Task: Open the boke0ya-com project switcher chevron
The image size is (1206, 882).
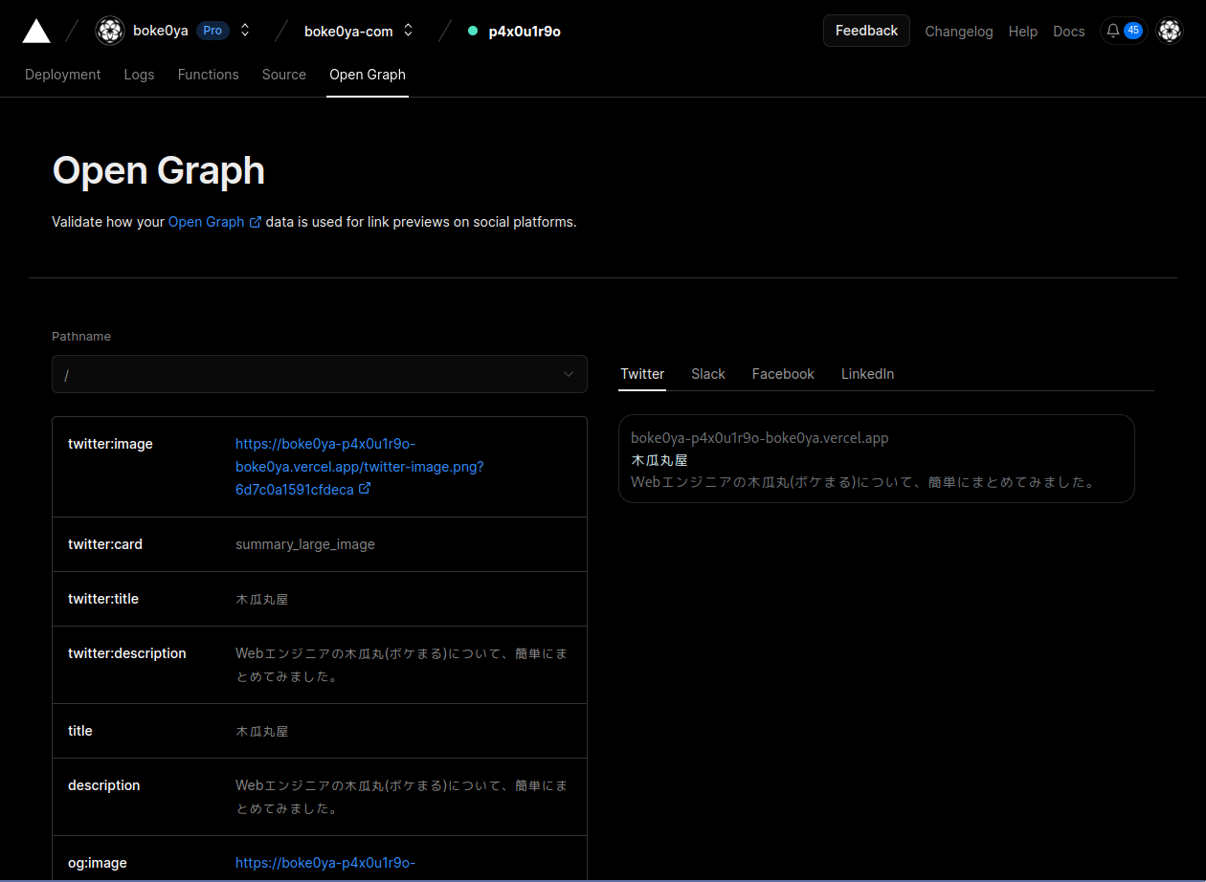Action: 409,30
